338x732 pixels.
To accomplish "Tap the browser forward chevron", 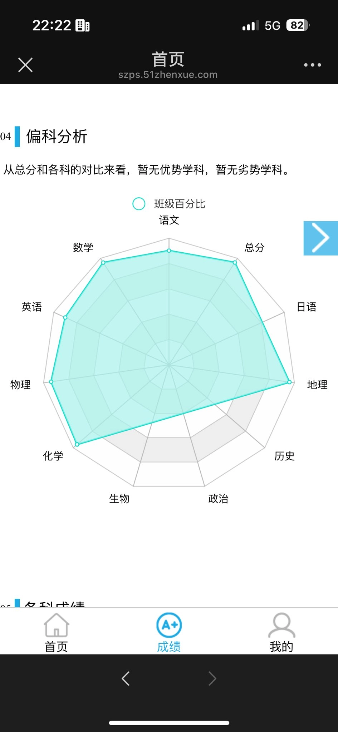I will [x=212, y=678].
